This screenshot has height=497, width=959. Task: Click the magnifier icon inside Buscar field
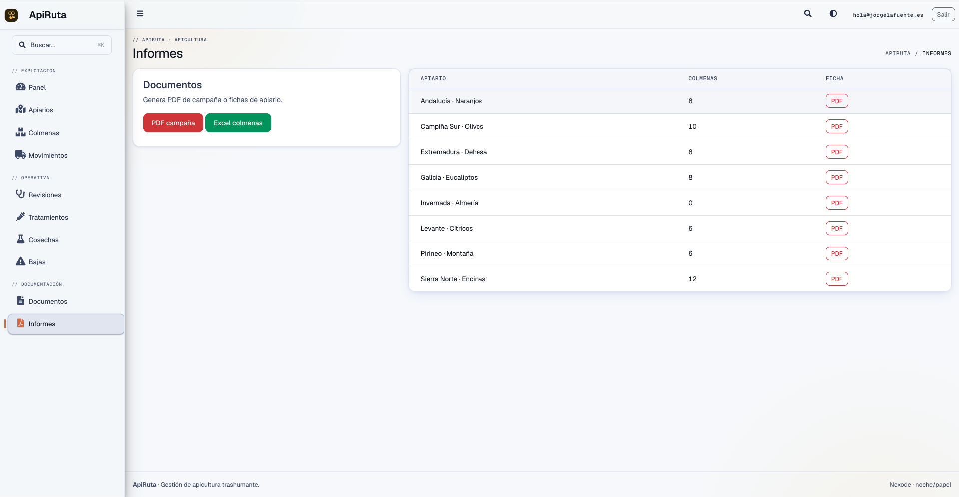pyautogui.click(x=22, y=45)
